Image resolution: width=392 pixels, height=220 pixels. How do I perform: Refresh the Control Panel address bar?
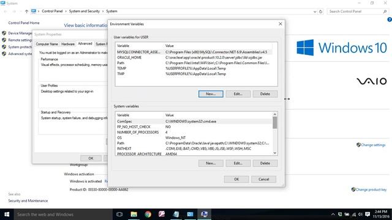(x=321, y=12)
